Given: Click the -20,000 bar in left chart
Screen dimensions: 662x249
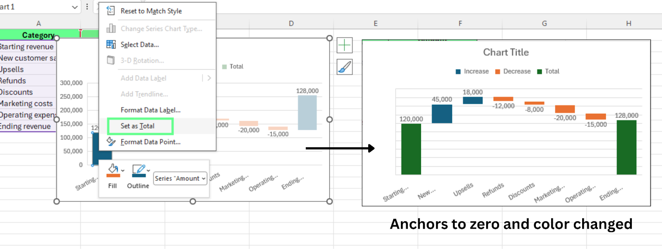Looking at the screenshot, I should [x=248, y=123].
